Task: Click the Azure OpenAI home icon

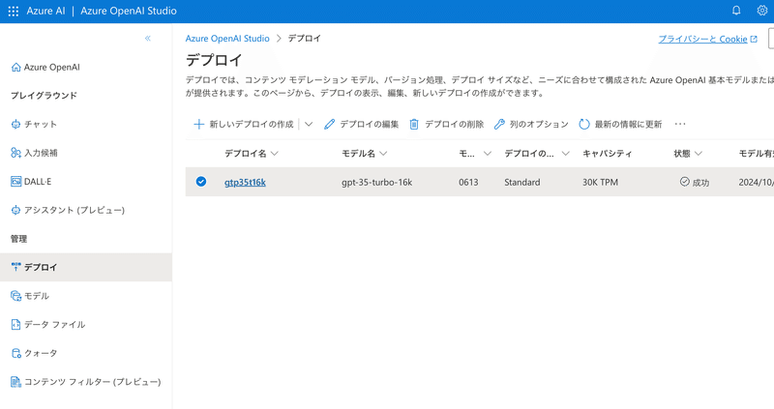Action: tap(15, 67)
